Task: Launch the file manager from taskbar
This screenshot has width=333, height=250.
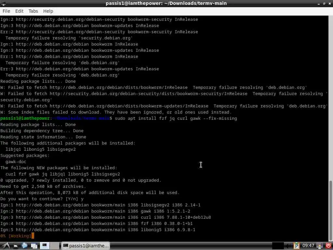Action: coord(16,246)
